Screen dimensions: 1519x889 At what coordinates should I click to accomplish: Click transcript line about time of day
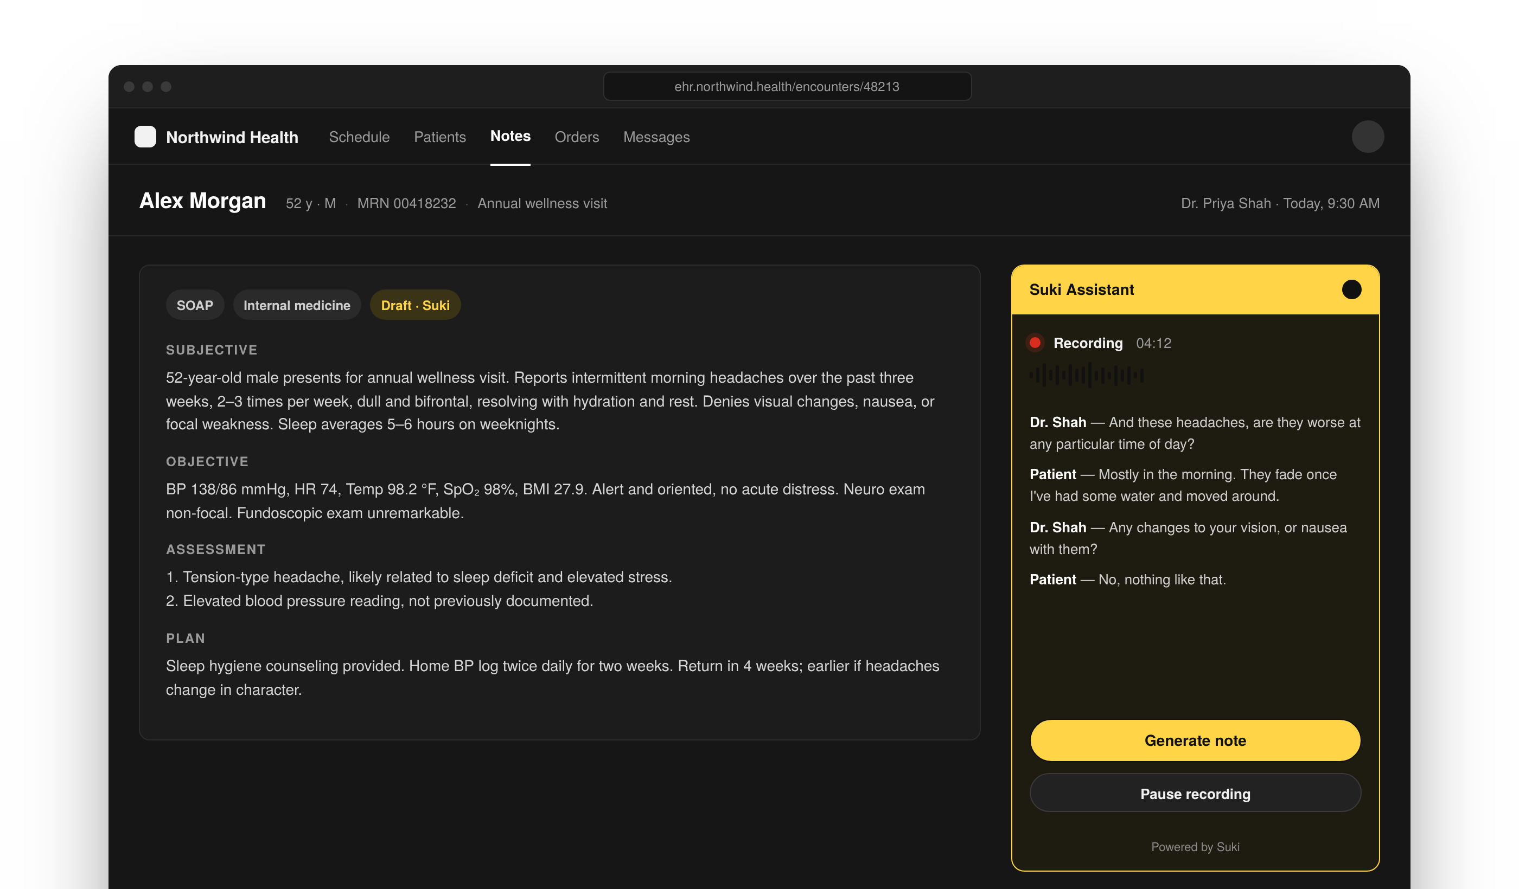(x=1195, y=433)
